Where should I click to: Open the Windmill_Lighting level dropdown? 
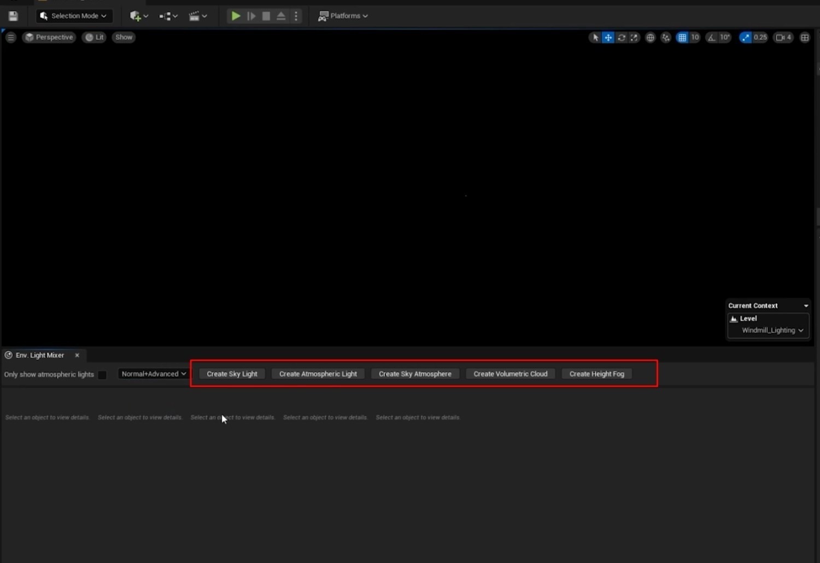click(772, 330)
